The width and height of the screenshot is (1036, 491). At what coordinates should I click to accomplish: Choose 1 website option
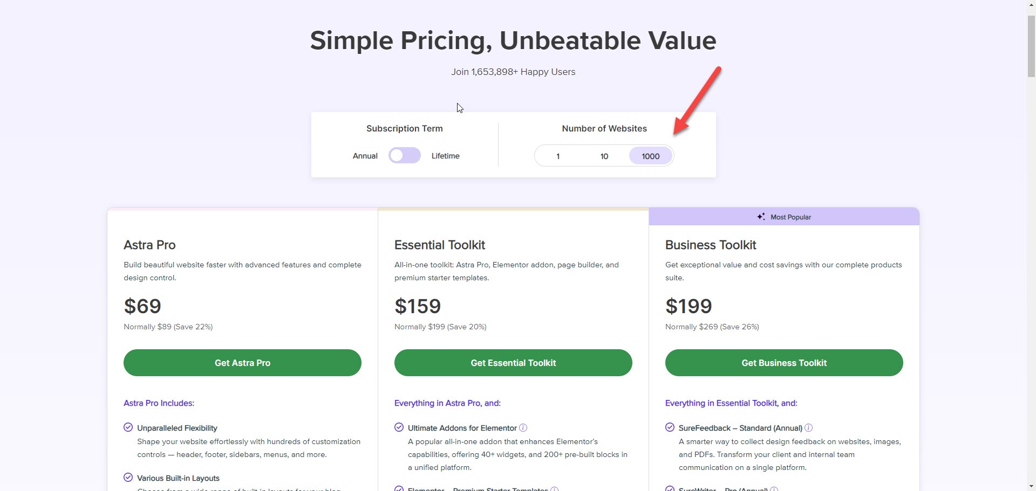pos(558,156)
